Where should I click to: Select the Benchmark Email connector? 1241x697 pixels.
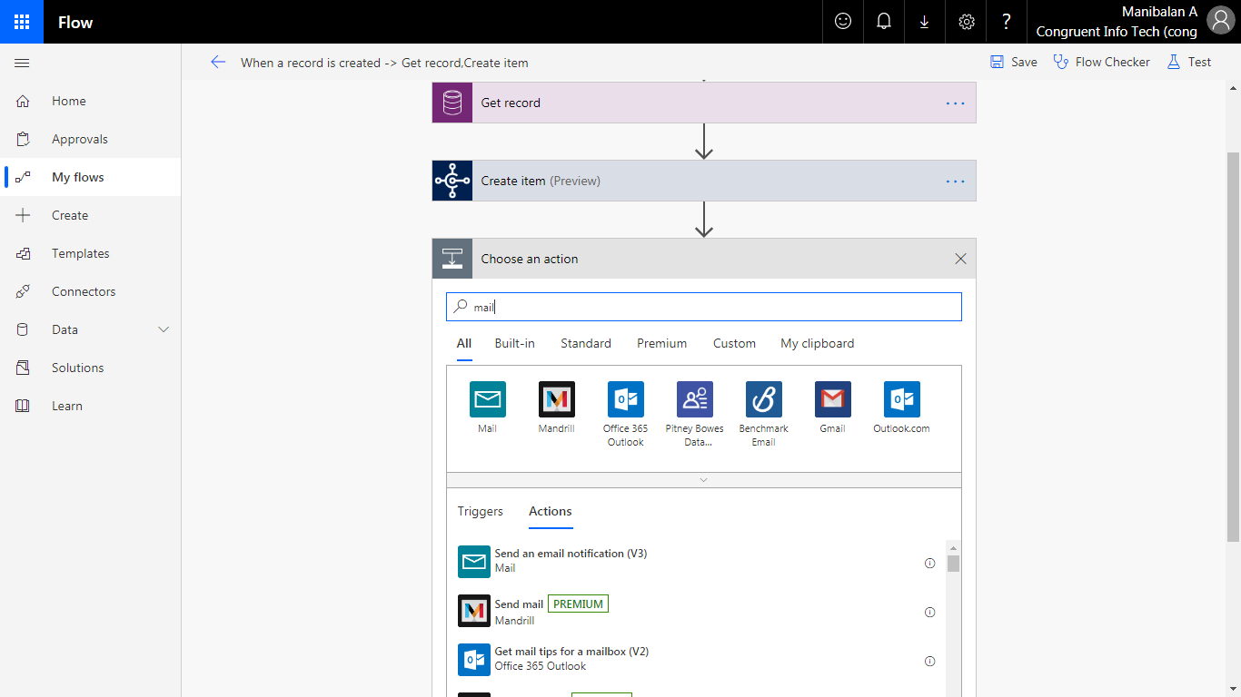[764, 399]
